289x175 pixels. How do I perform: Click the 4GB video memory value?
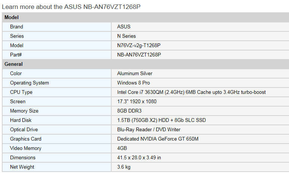[x=122, y=148]
